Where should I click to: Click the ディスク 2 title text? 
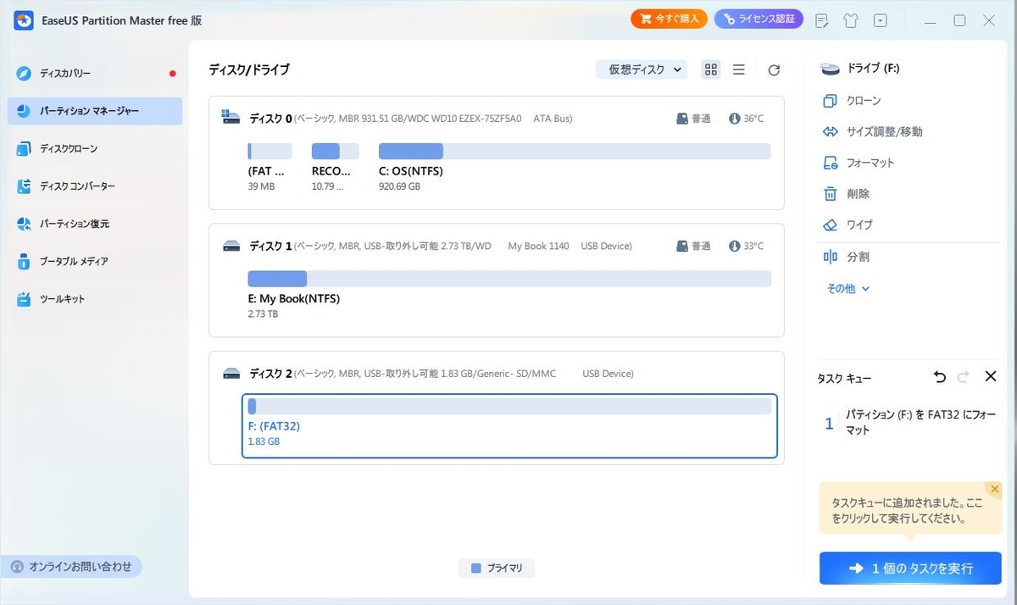(x=271, y=374)
